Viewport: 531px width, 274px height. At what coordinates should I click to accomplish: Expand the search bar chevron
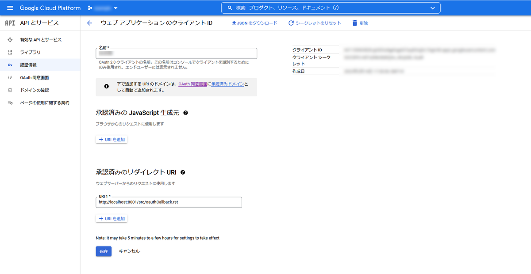coord(432,8)
